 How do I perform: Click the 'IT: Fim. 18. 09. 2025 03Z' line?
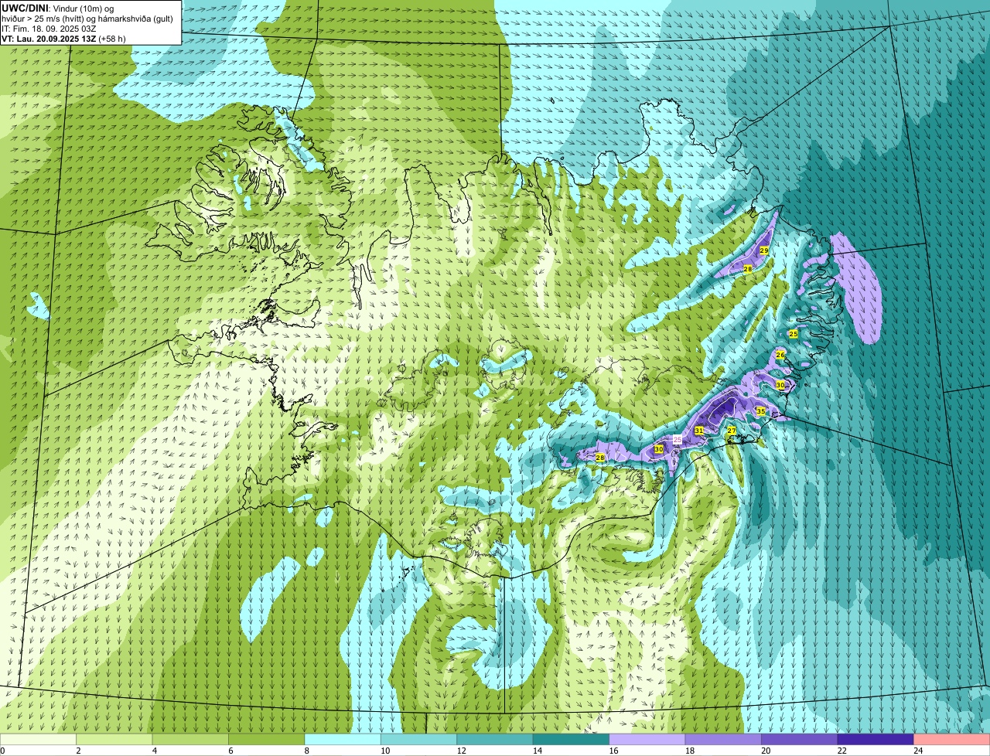pyautogui.click(x=49, y=29)
